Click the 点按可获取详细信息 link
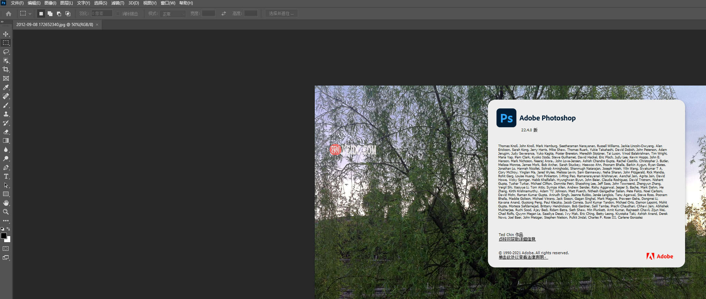Screen dimensions: 706x299 (x=517, y=239)
